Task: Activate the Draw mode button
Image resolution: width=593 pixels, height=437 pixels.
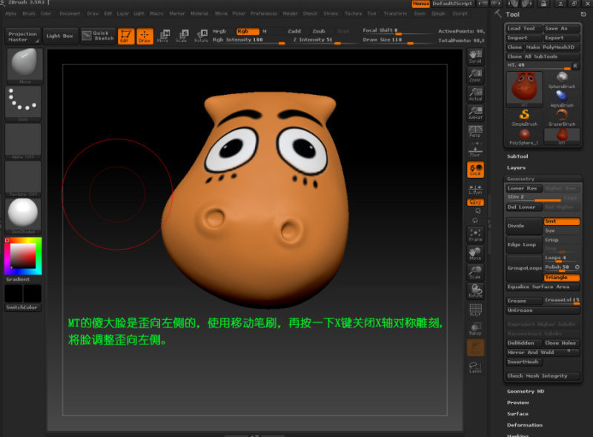Action: [145, 36]
